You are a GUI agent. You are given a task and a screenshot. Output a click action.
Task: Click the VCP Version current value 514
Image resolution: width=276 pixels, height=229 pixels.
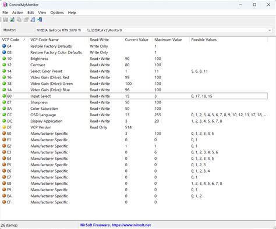pyautogui.click(x=128, y=127)
